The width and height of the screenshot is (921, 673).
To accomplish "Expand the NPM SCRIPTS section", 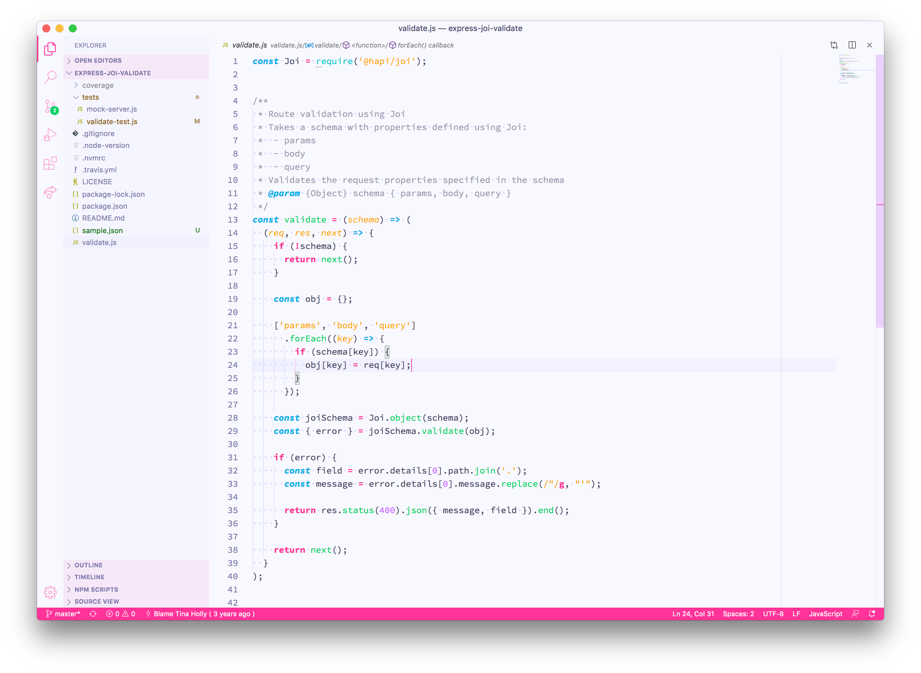I will click(96, 589).
